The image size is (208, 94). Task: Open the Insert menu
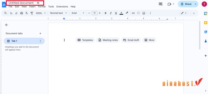click(x=32, y=7)
